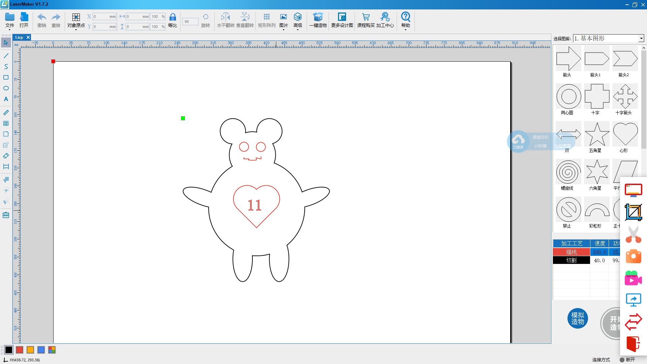Open the Help menu

point(405,21)
